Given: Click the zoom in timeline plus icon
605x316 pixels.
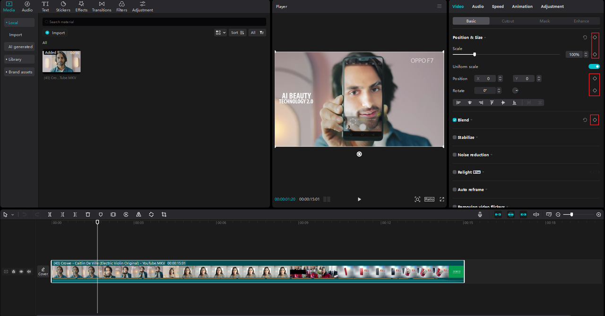Looking at the screenshot, I should 599,215.
